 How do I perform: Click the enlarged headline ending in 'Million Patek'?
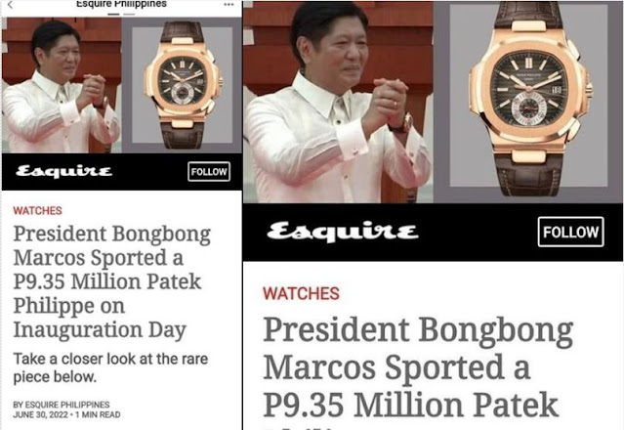click(418, 367)
